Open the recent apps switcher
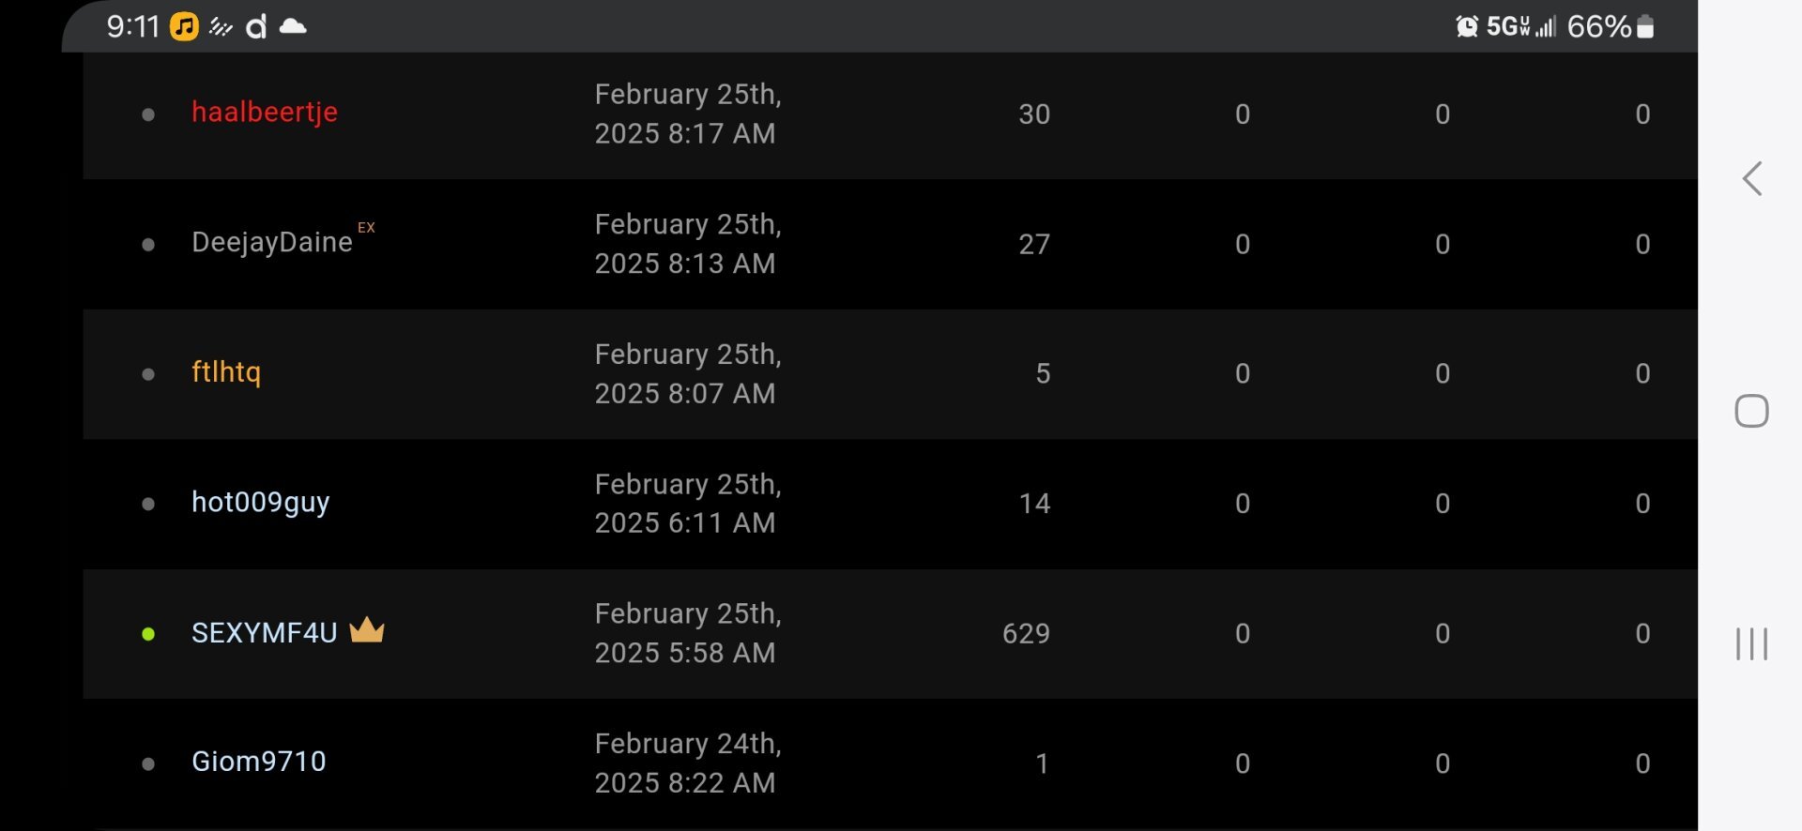The height and width of the screenshot is (831, 1802). 1751,644
